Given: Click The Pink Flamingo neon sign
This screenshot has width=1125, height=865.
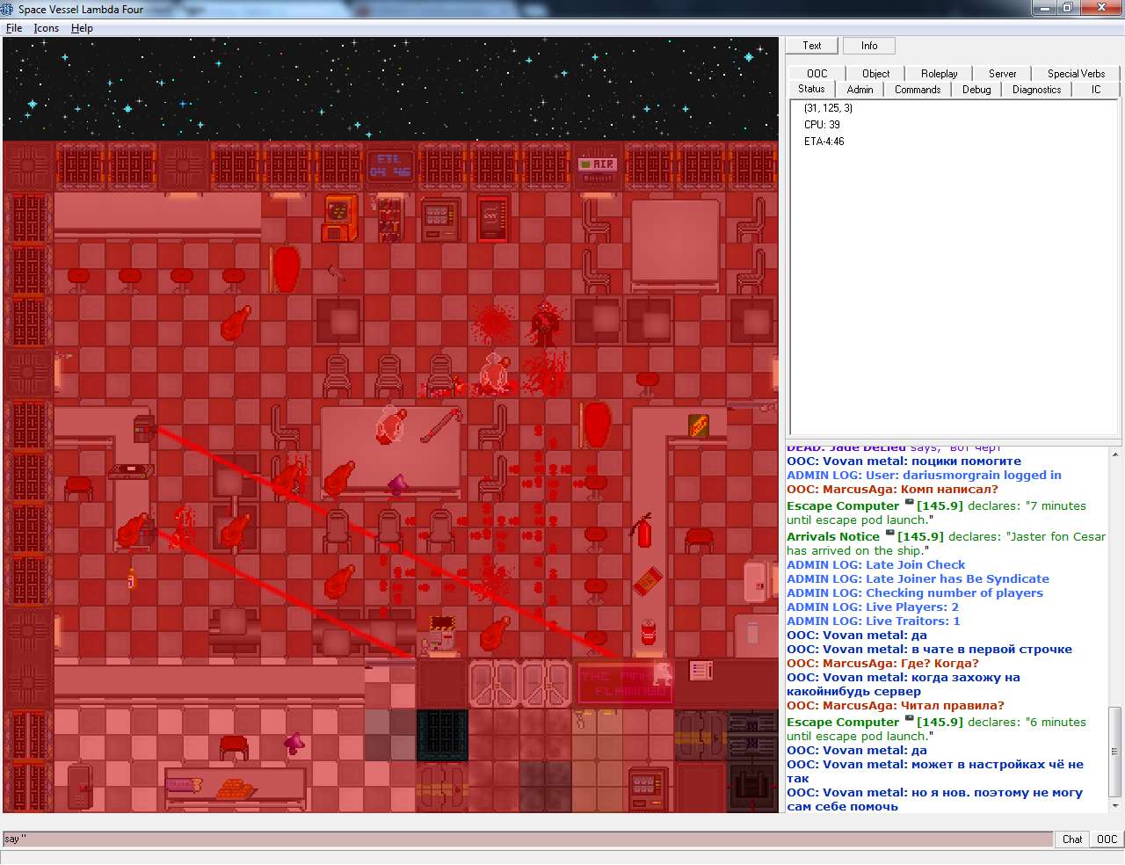Looking at the screenshot, I should (625, 683).
